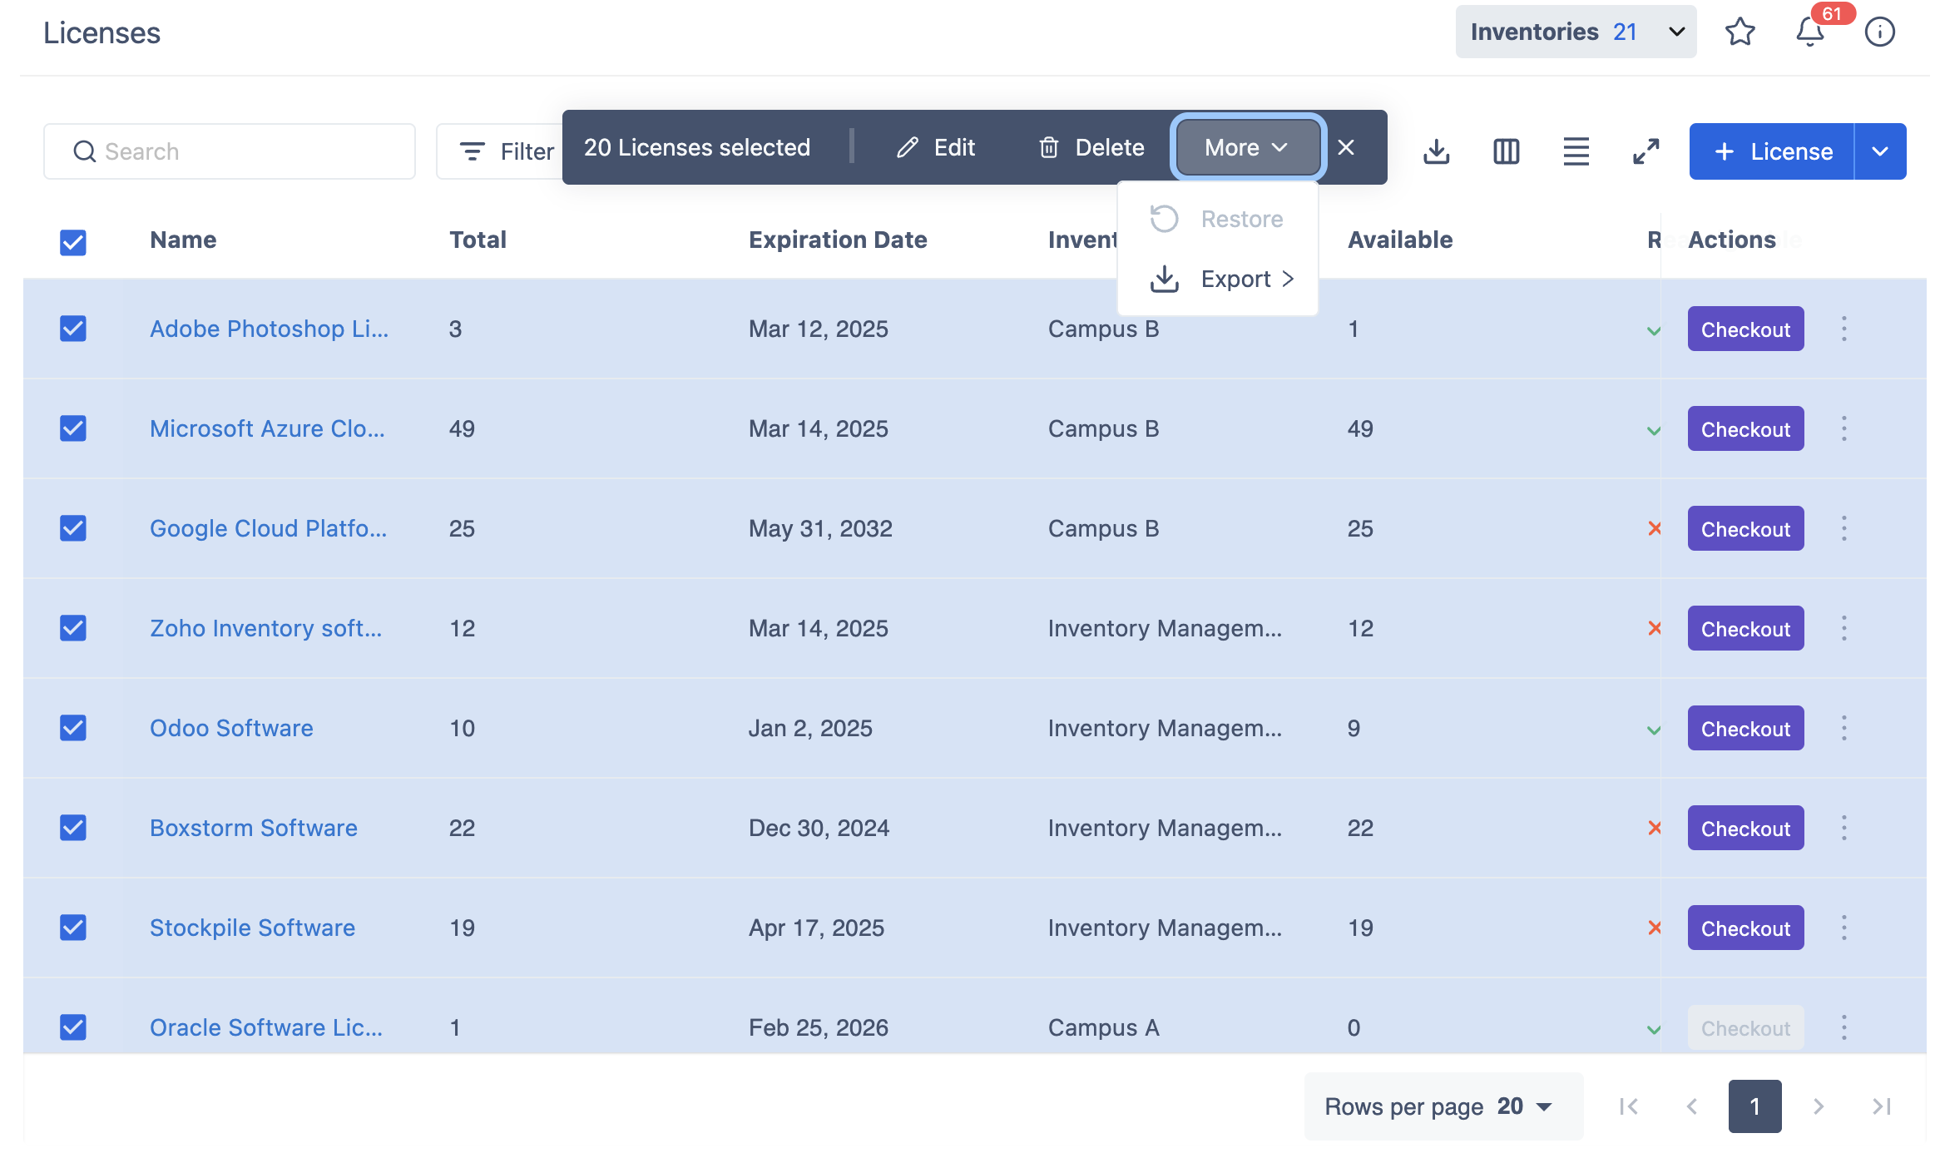Uncheck the Adobe Photoshop license row
Image resolution: width=1940 pixels, height=1158 pixels.
point(73,329)
